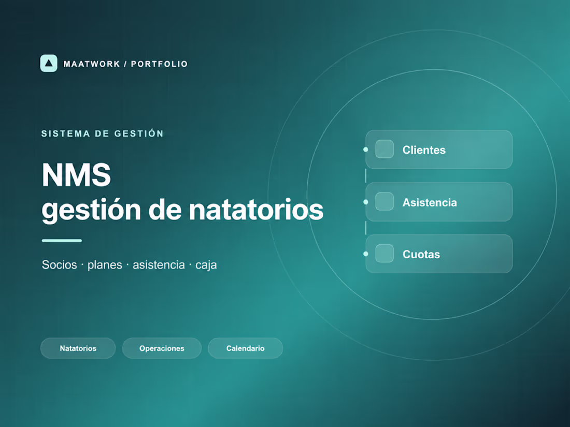Viewport: 570px width, 427px height.
Task: Open the MAATWORK / PORTFOLIO header link
Action: click(x=125, y=64)
